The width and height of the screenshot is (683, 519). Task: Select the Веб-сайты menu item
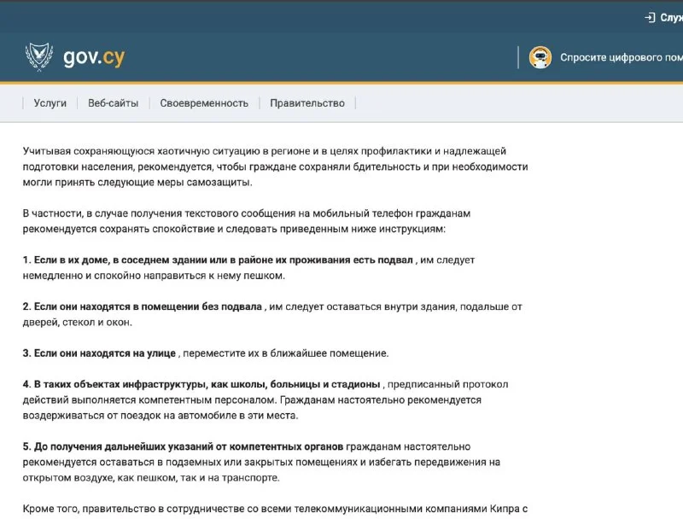pos(113,103)
